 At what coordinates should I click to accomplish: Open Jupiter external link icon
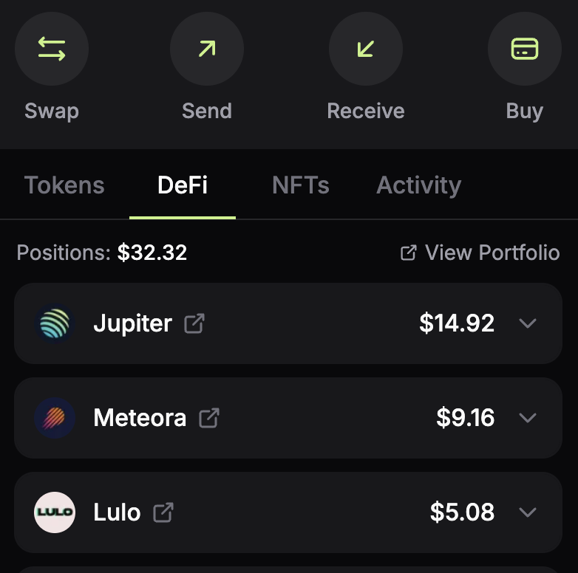[x=194, y=323]
